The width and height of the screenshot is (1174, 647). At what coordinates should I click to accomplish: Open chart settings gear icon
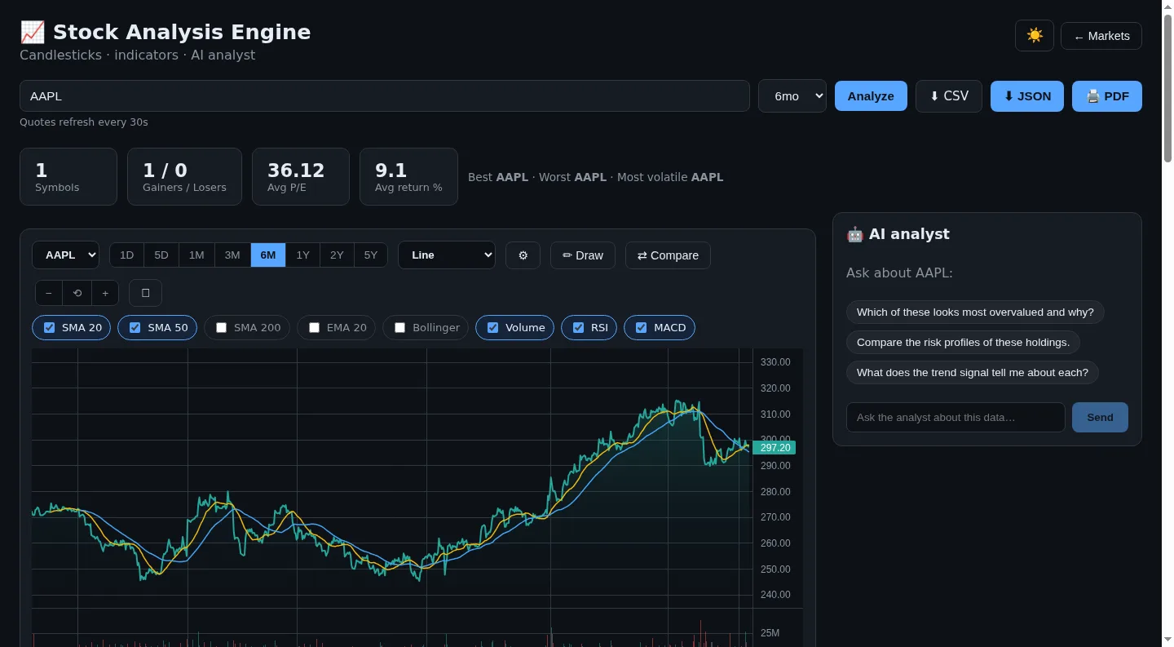(523, 255)
